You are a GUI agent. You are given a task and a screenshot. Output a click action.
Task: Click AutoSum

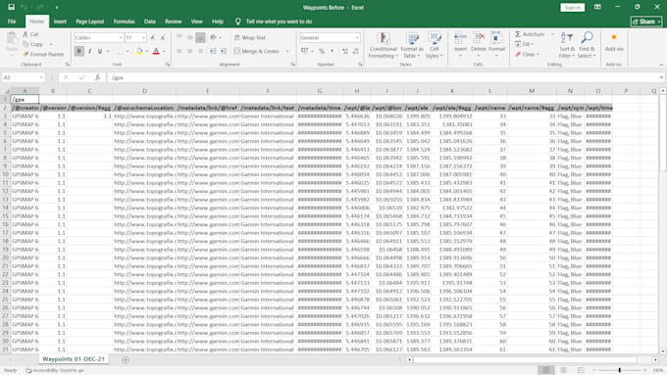530,34
